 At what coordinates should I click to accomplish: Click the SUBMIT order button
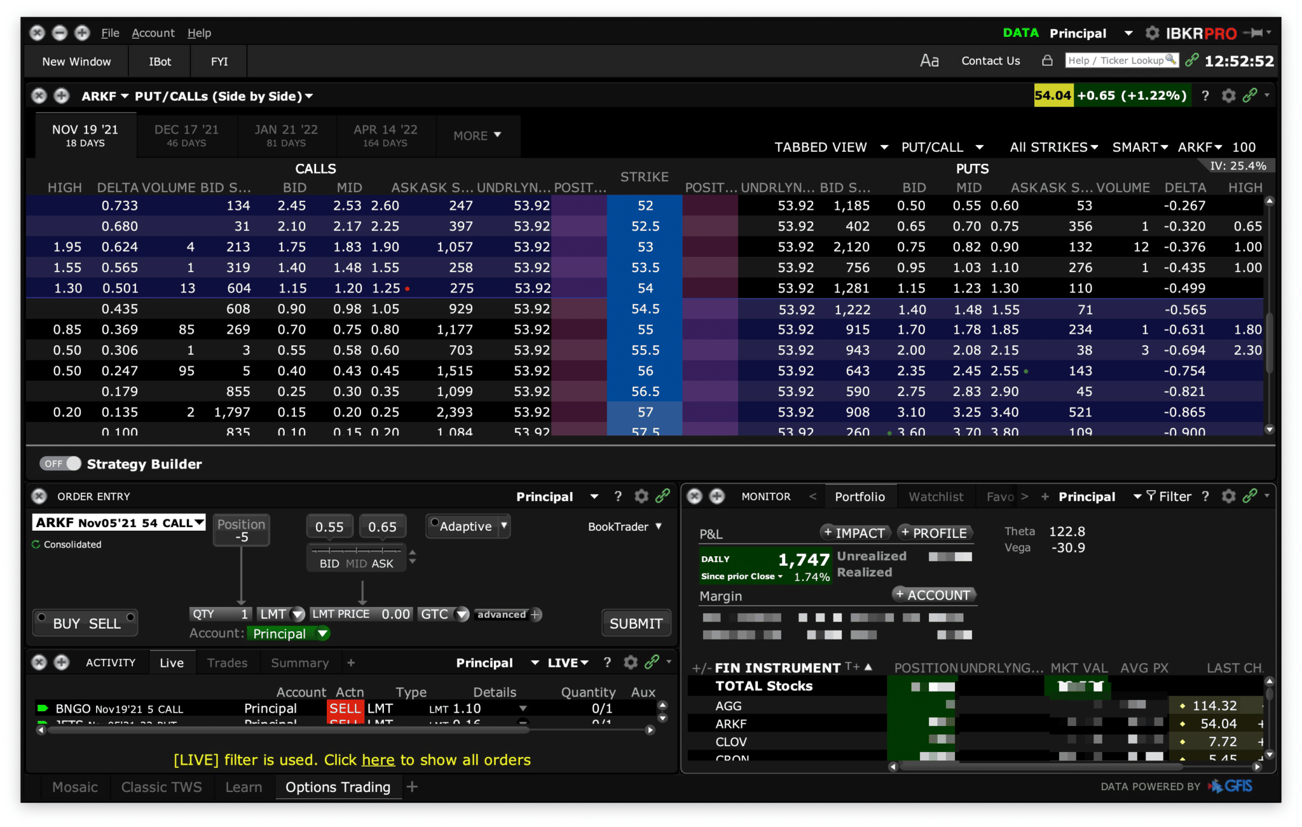tap(636, 623)
